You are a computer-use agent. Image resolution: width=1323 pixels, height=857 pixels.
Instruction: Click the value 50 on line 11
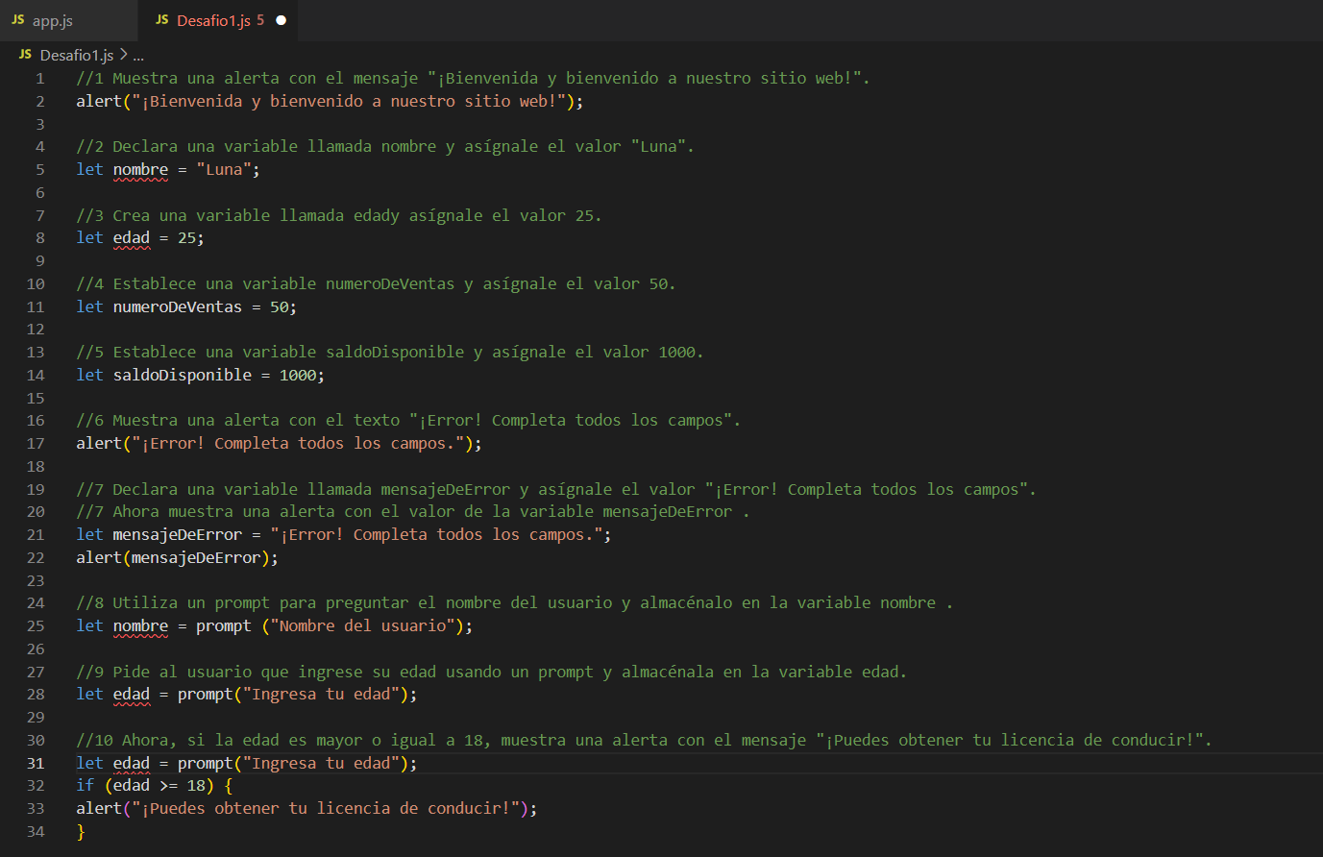[x=279, y=306]
